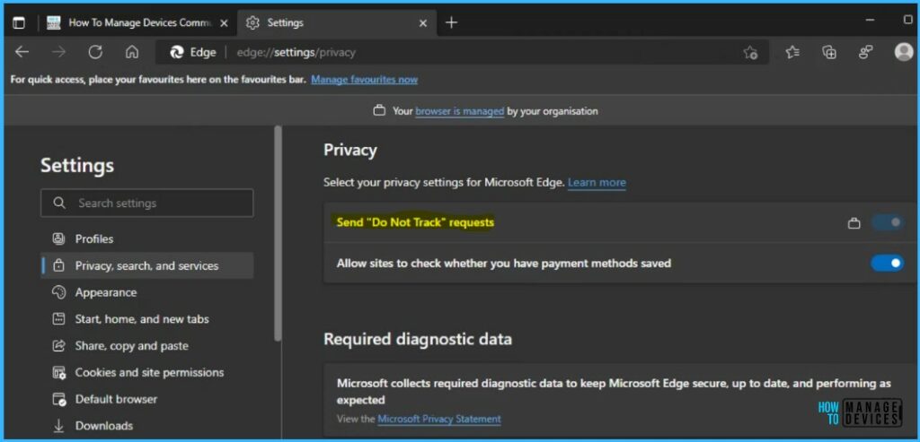Minimize the Edge window
This screenshot has width=920, height=442.
point(870,21)
